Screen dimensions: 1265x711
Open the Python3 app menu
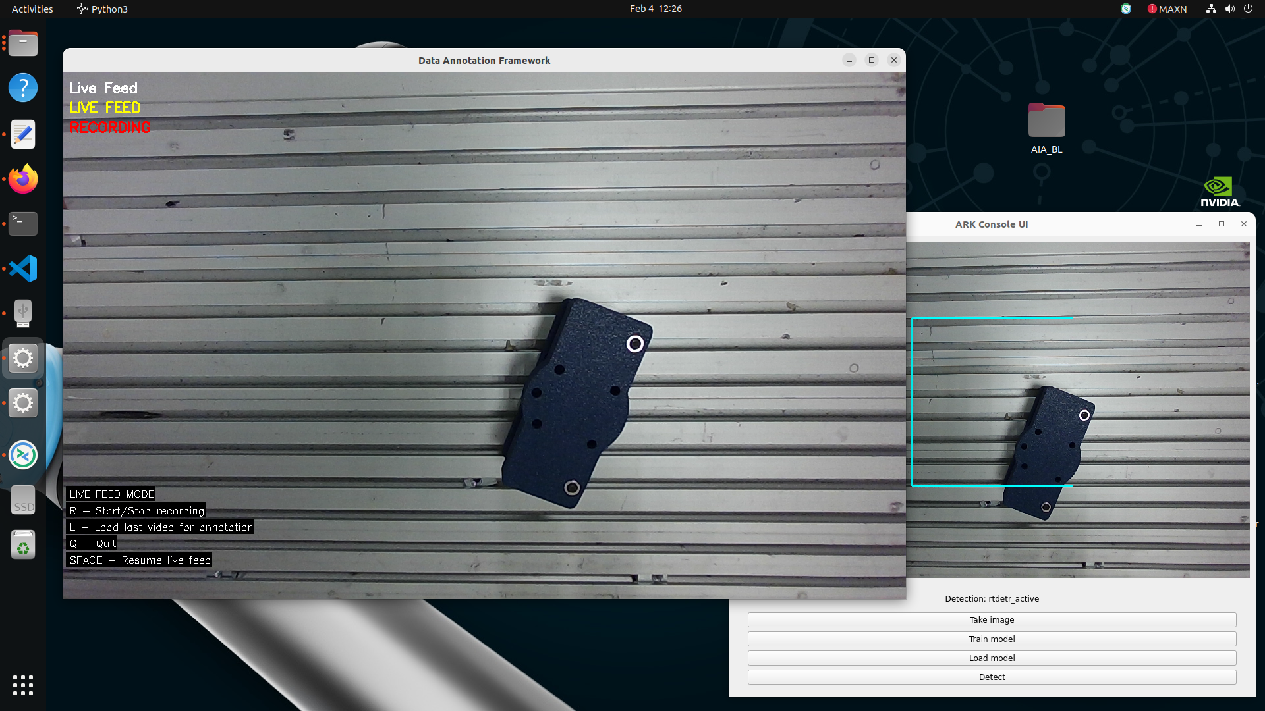pyautogui.click(x=102, y=9)
